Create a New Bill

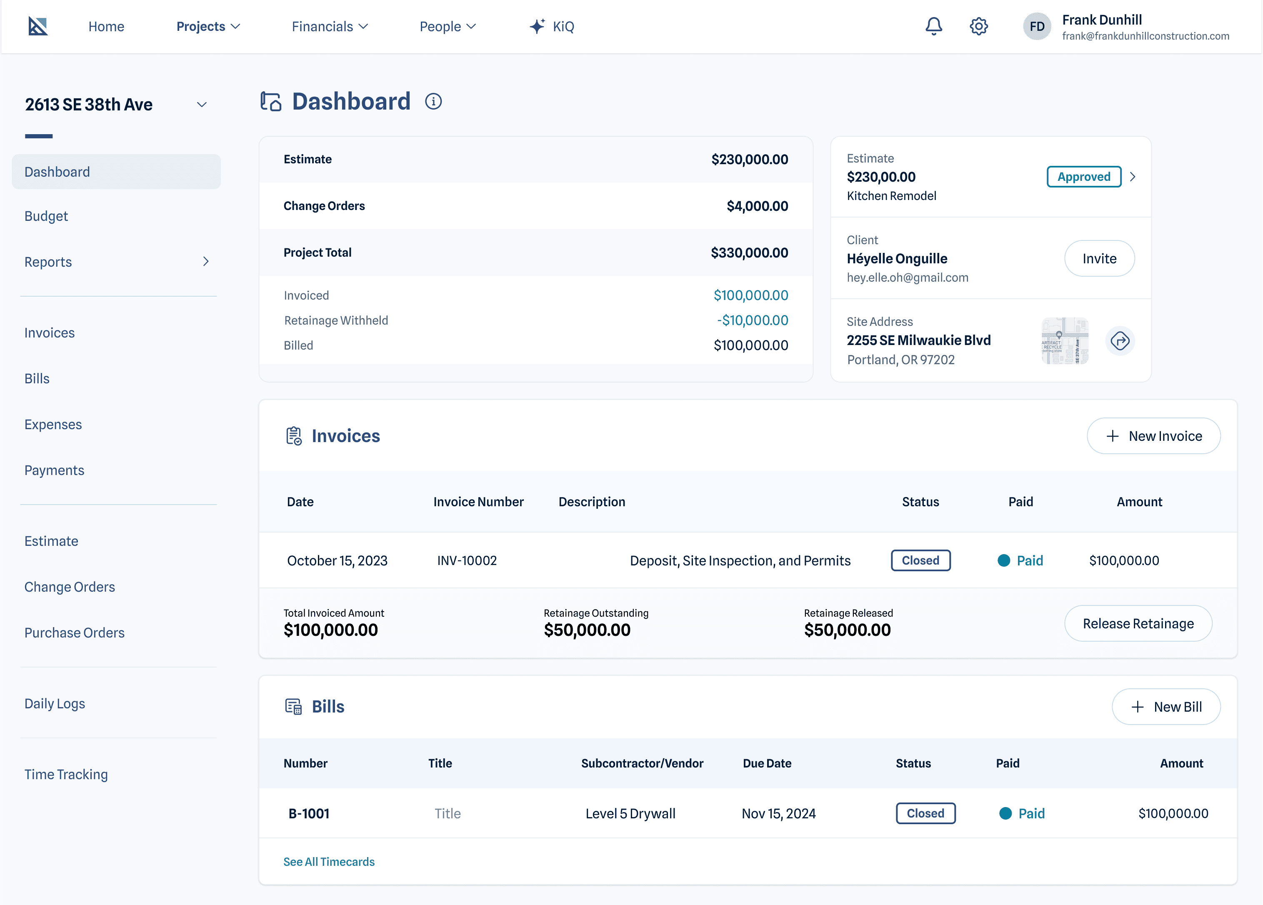1166,707
